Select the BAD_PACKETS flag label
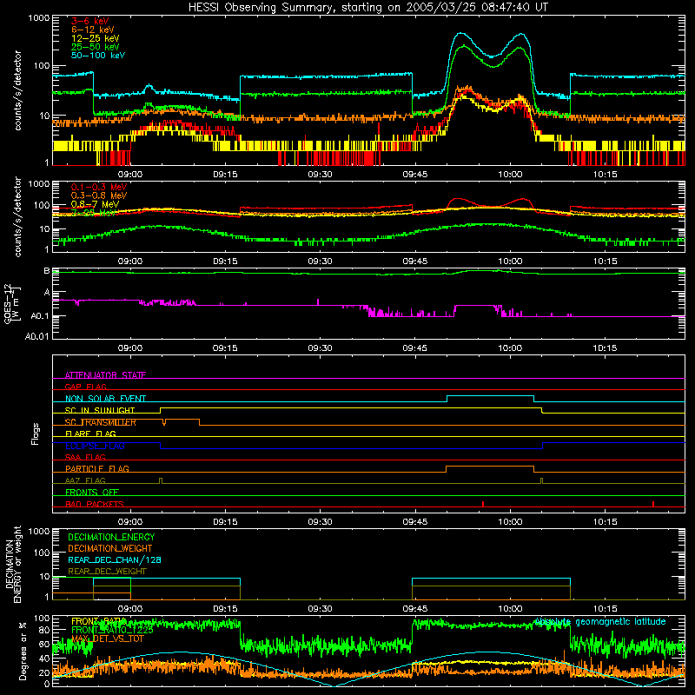This screenshot has width=695, height=695. (x=95, y=504)
